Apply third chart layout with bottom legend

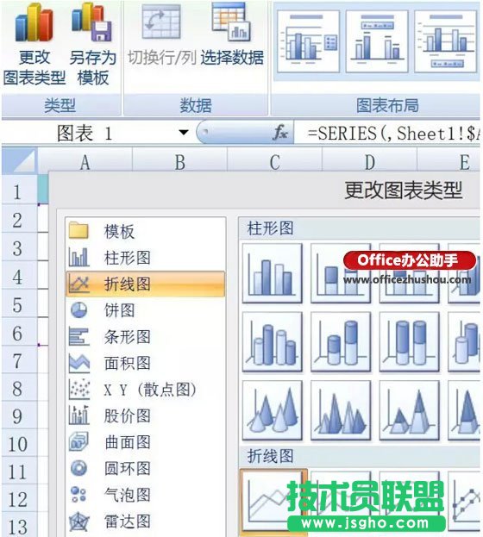click(x=445, y=41)
